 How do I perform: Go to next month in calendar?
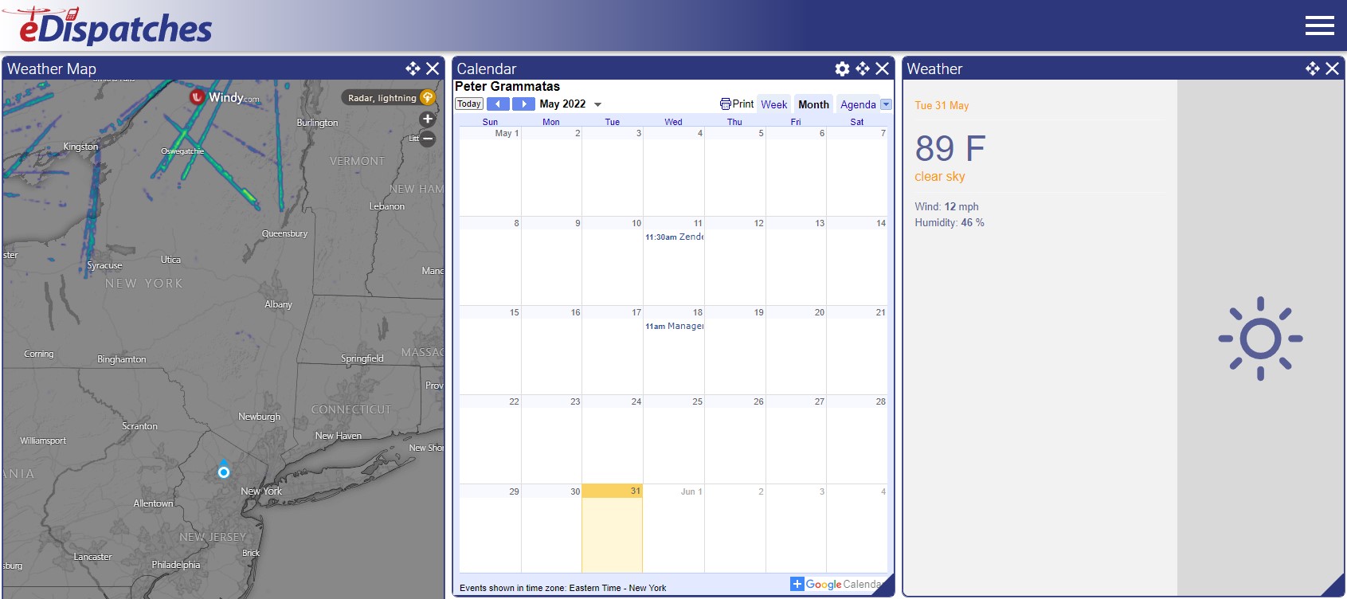point(523,104)
